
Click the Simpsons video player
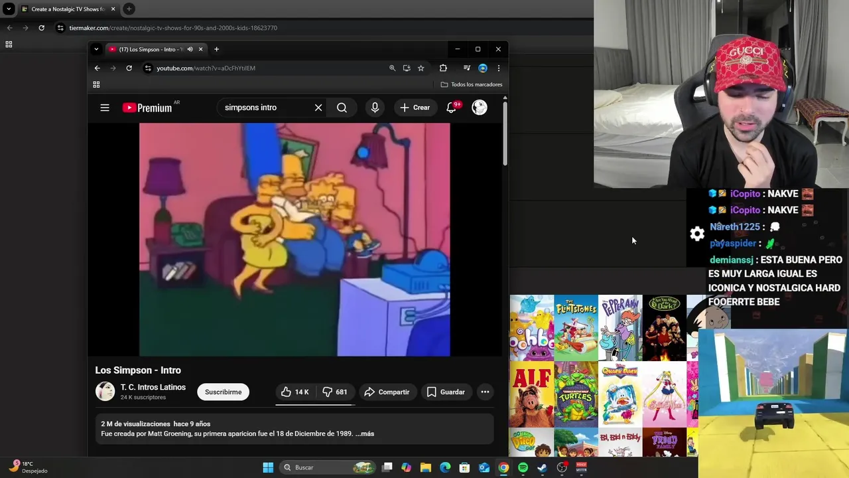pos(294,240)
